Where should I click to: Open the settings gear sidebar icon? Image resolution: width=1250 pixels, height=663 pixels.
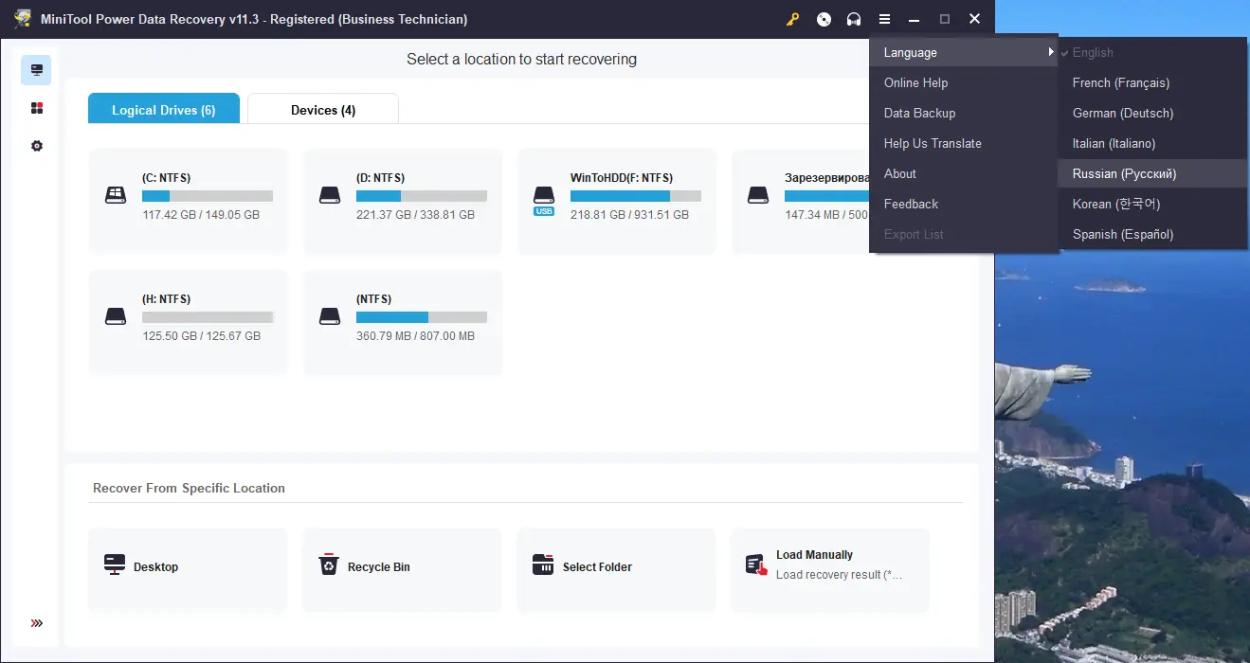coord(37,146)
